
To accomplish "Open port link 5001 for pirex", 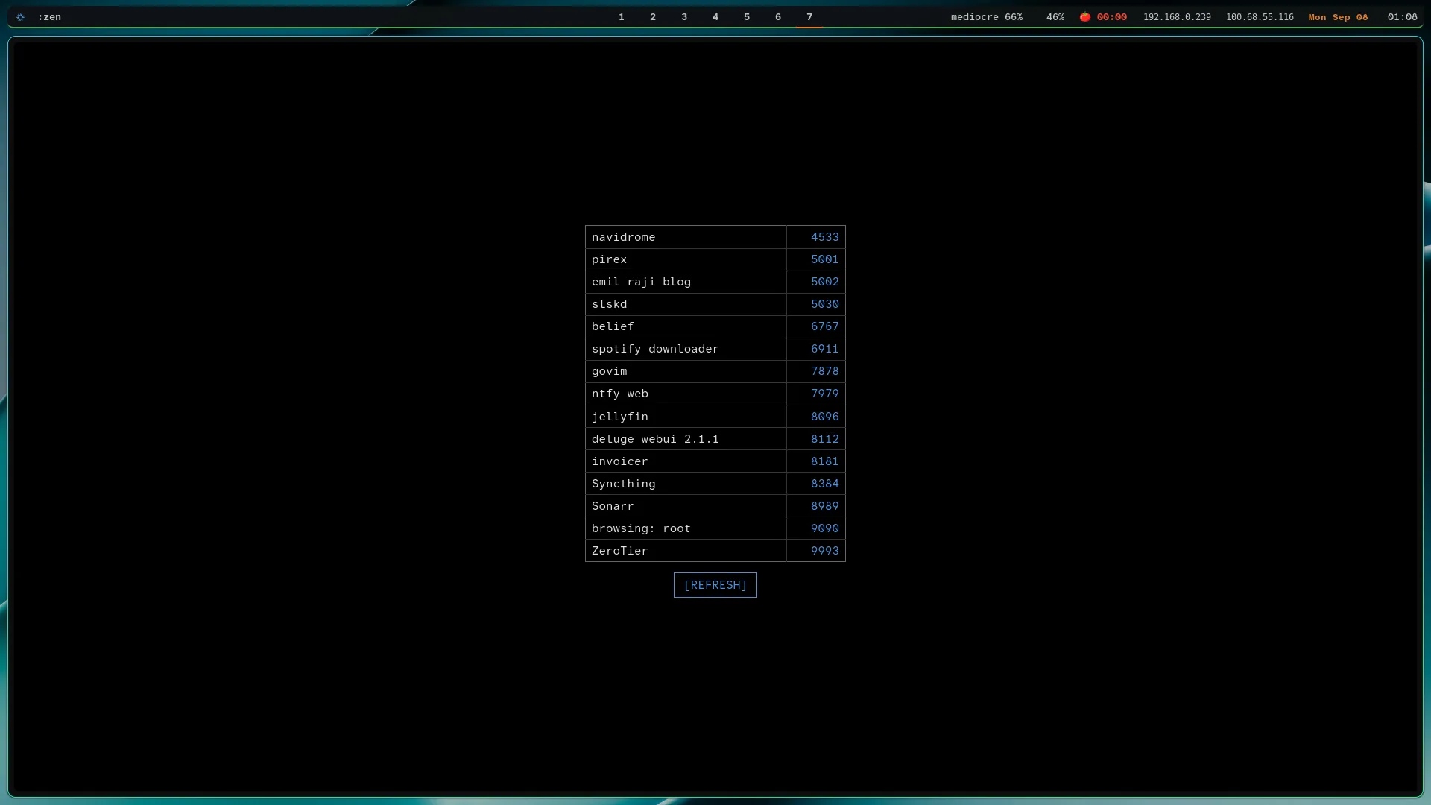I will (824, 259).
